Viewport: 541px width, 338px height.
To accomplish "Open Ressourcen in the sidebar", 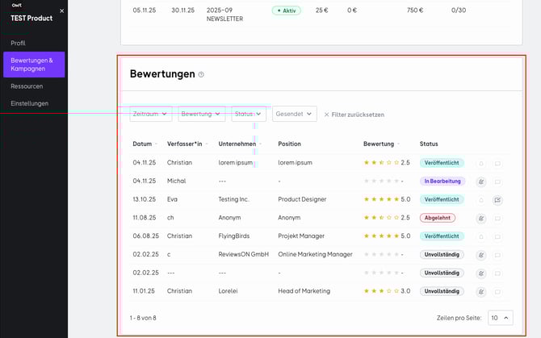I will click(x=27, y=86).
